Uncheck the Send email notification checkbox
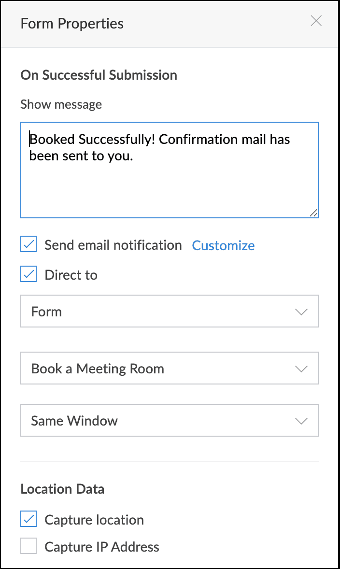This screenshot has height=569, width=340. [29, 245]
